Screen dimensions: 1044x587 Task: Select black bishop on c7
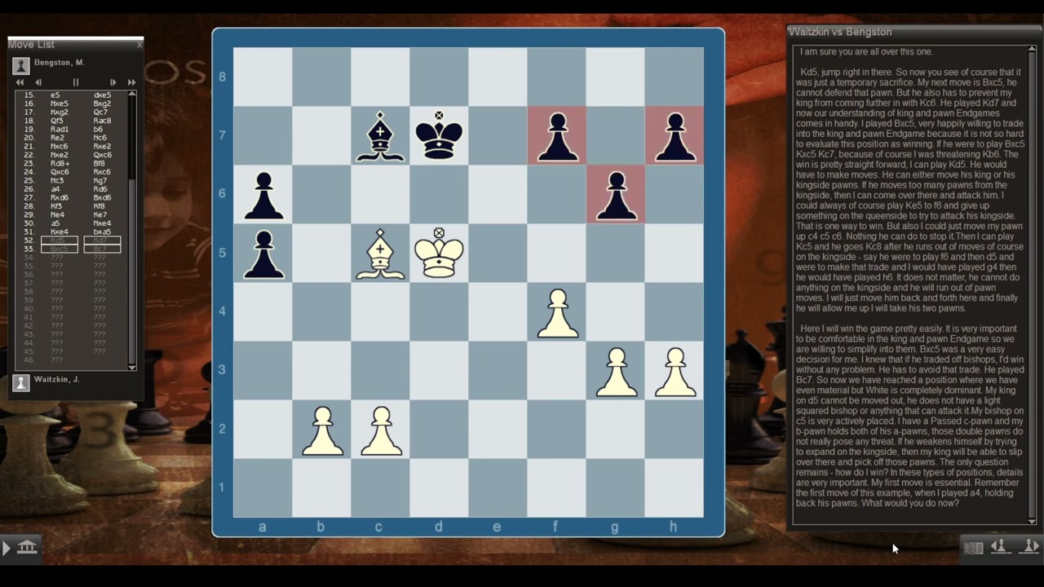point(380,135)
